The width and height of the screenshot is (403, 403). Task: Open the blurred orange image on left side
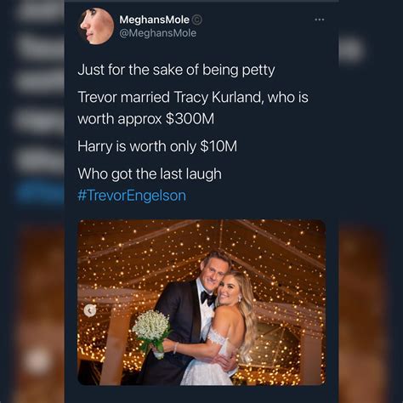coord(40,312)
